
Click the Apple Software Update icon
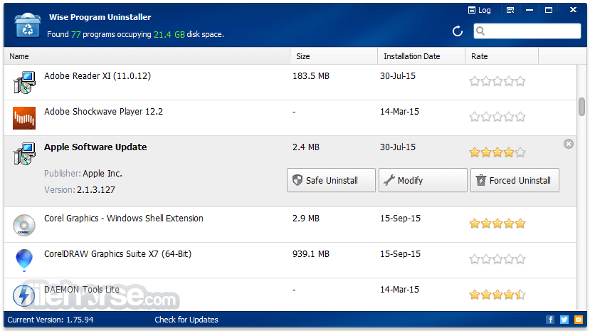[x=24, y=154]
